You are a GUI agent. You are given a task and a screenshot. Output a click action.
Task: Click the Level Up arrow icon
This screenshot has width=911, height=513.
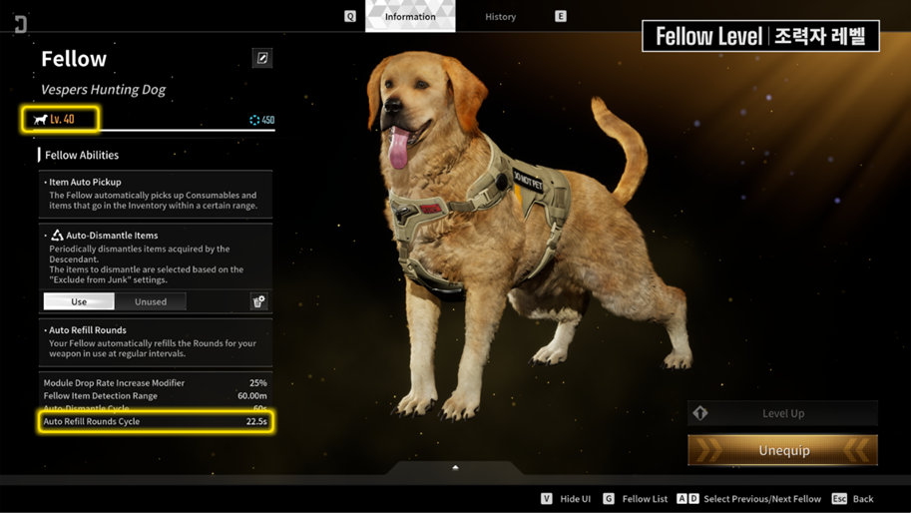[x=700, y=413]
